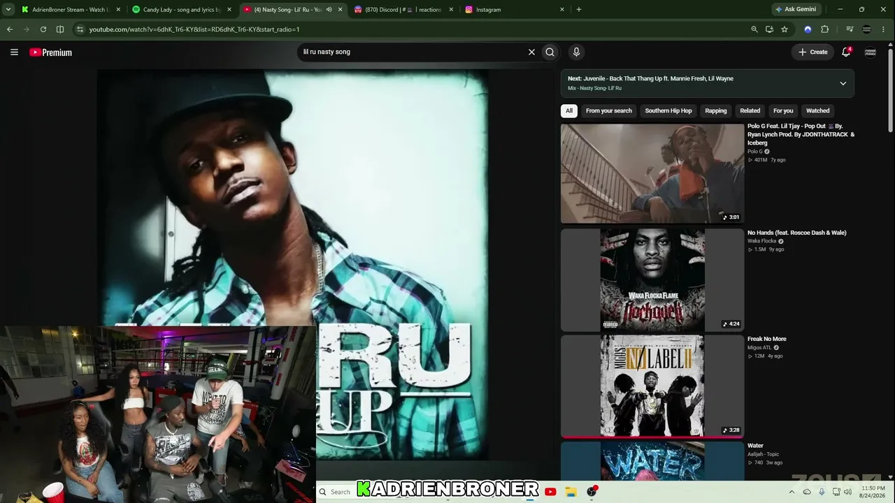Show hidden system tray icons
This screenshot has height=503, width=895.
click(792, 492)
